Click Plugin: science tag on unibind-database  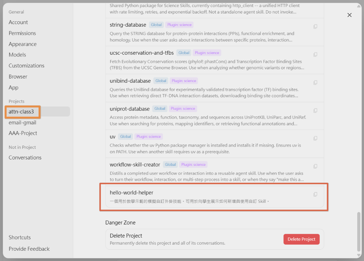184,81
